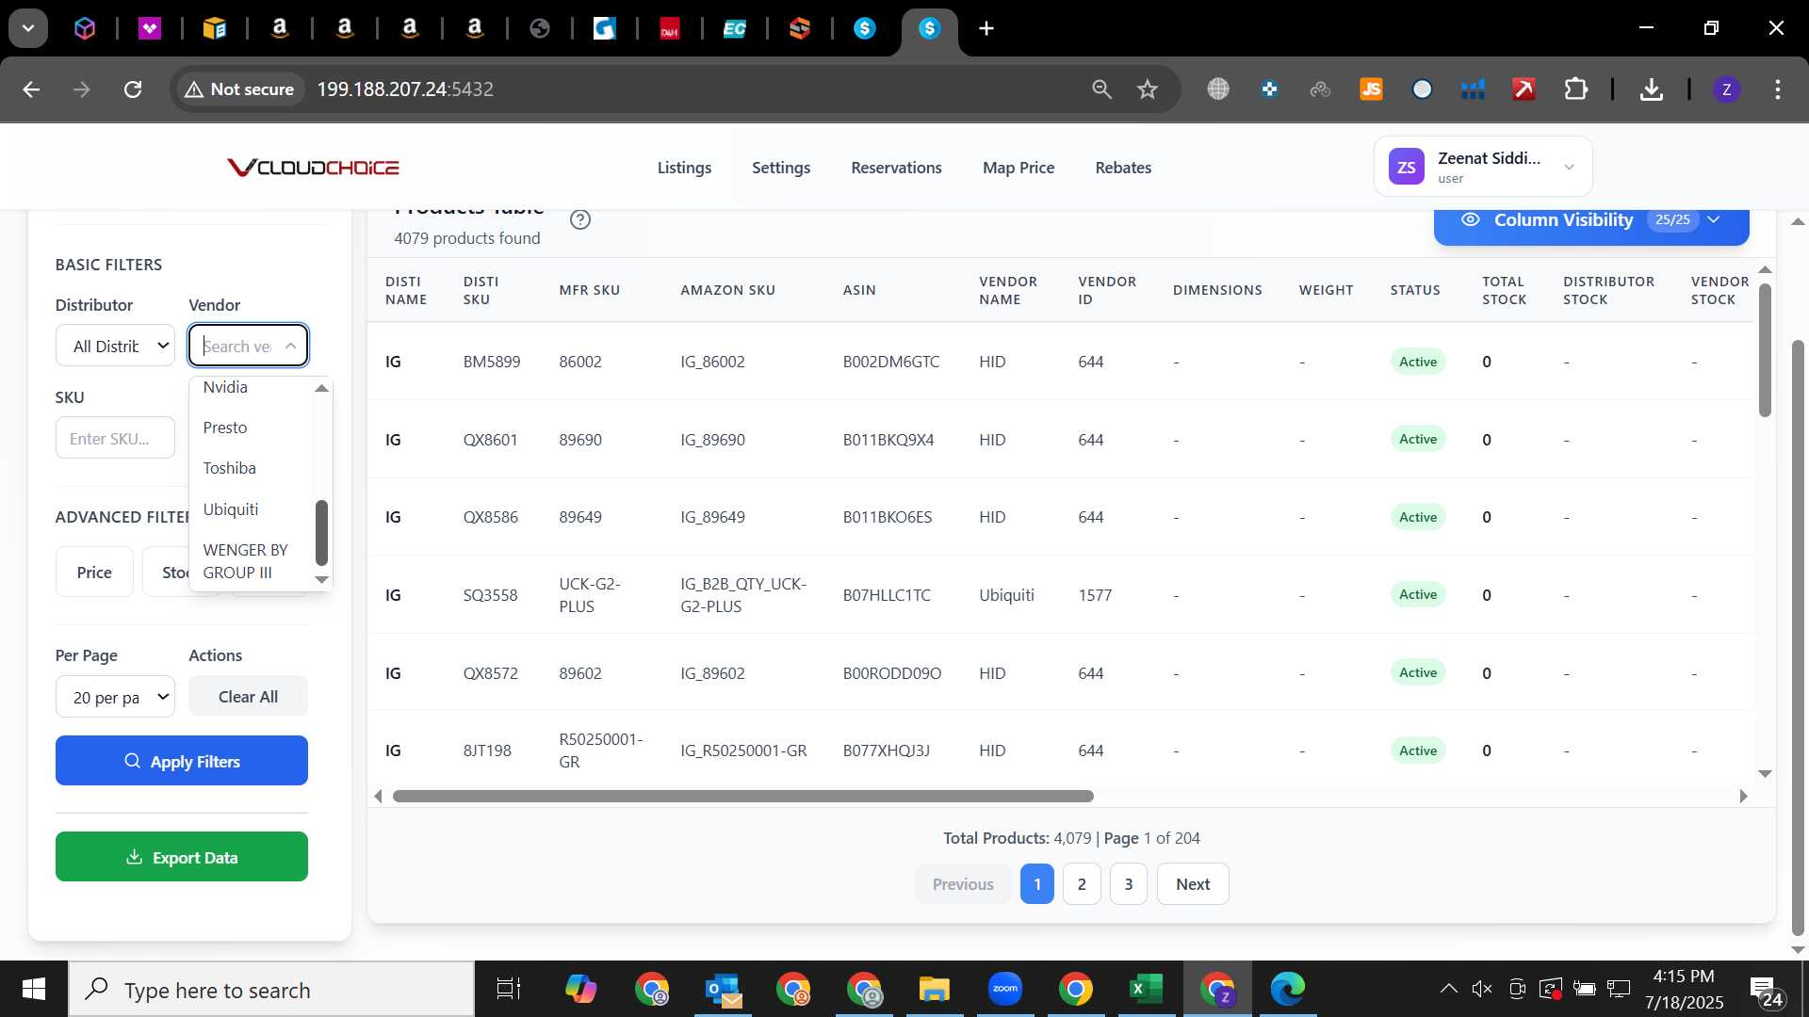Expand the Zeenat Siddi user menu
The image size is (1809, 1017).
click(1483, 167)
